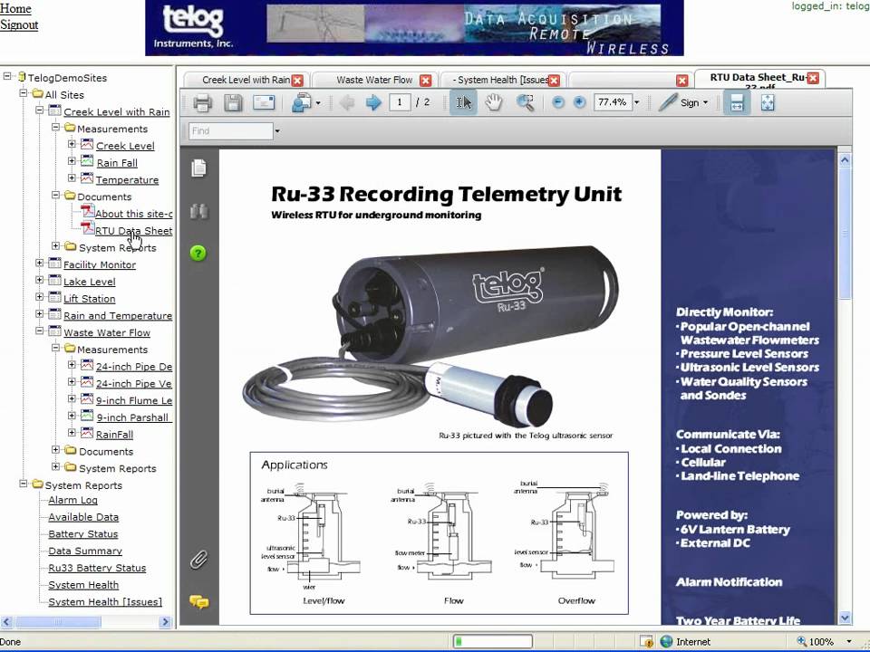Viewport: 870px width, 652px height.
Task: Open browser zoom level dropdown
Action: click(849, 641)
